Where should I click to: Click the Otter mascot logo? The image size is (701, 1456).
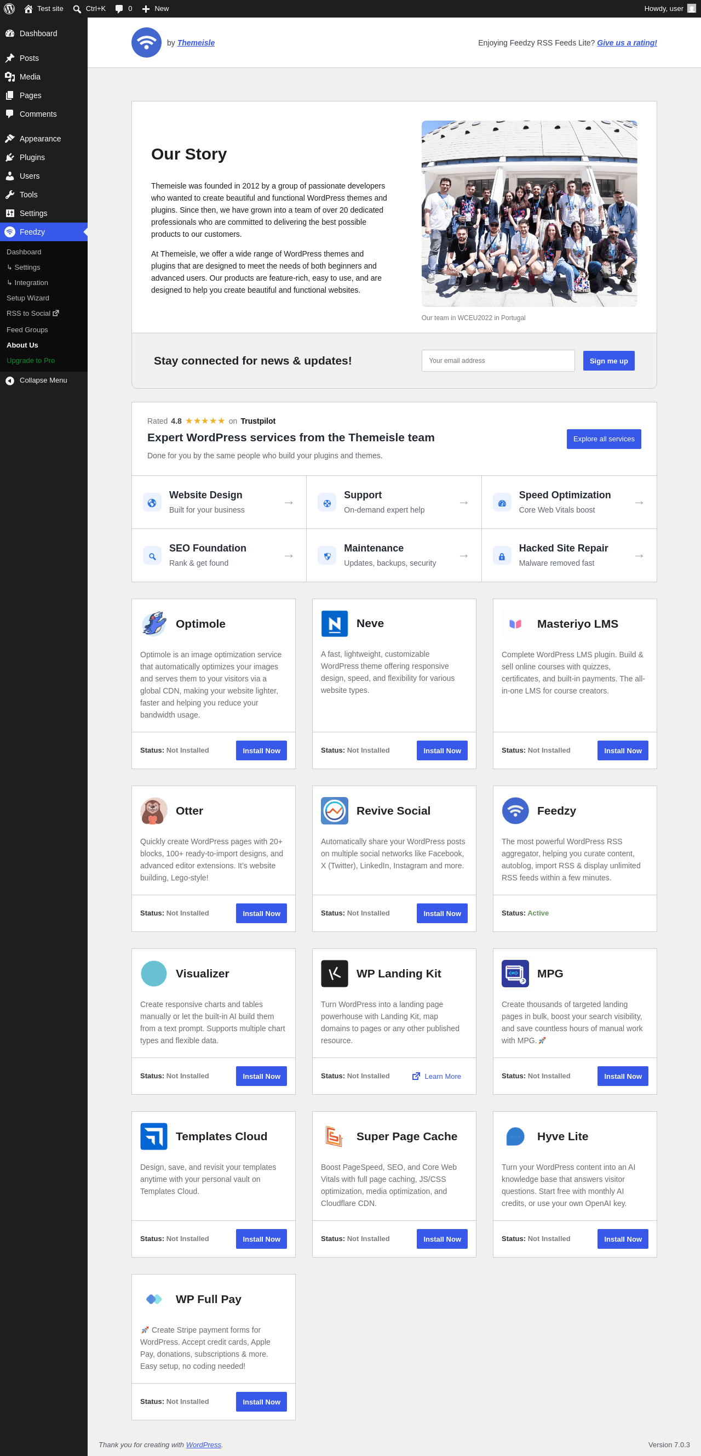[x=154, y=811]
